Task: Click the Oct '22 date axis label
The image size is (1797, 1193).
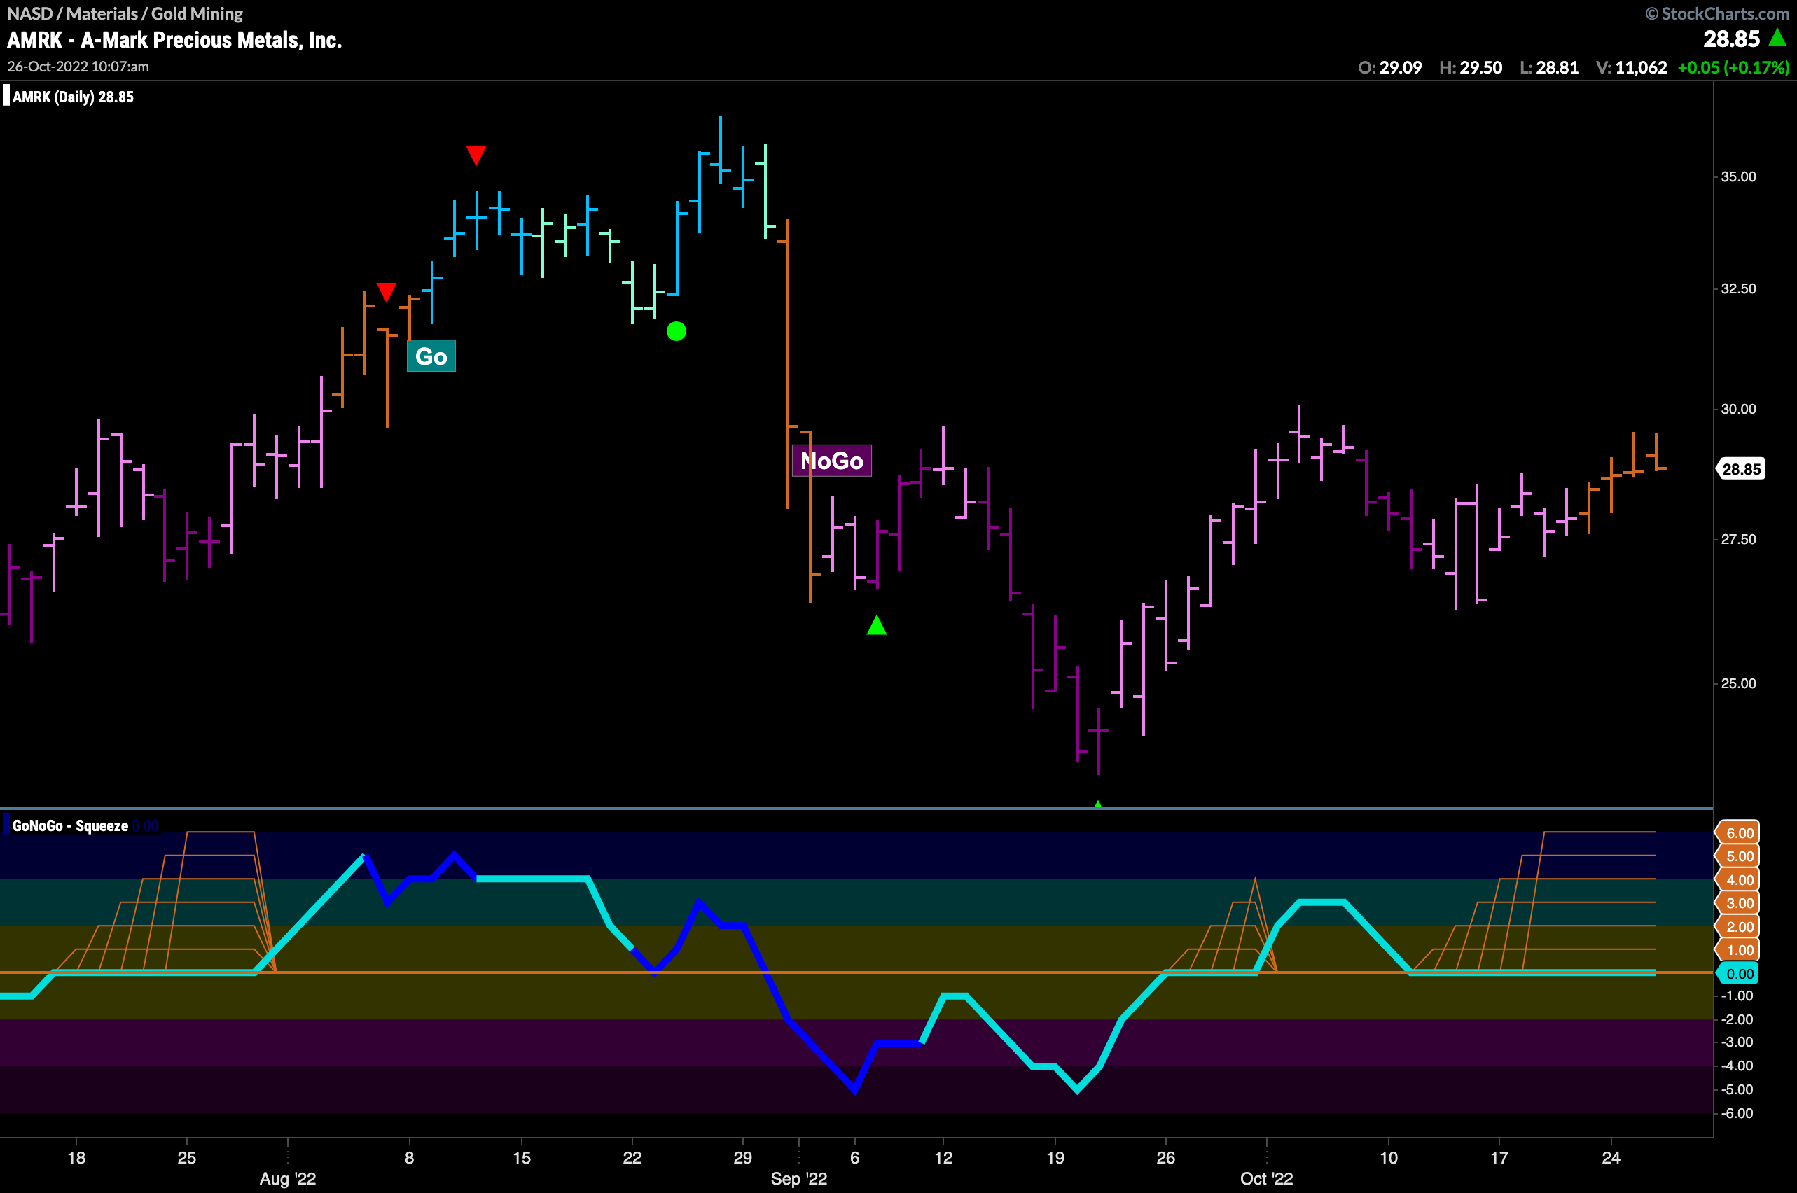Action: (1266, 1178)
